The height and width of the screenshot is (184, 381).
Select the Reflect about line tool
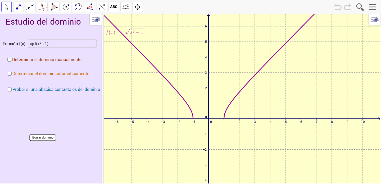[102, 7]
